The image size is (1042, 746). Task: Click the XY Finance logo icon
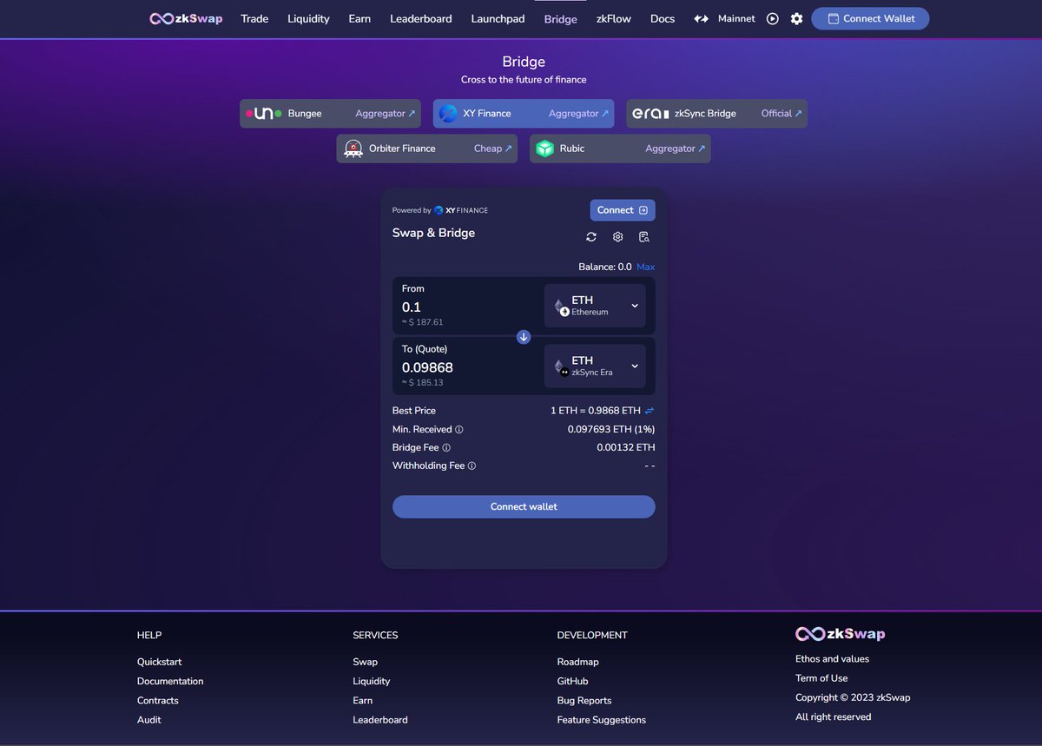coord(448,114)
